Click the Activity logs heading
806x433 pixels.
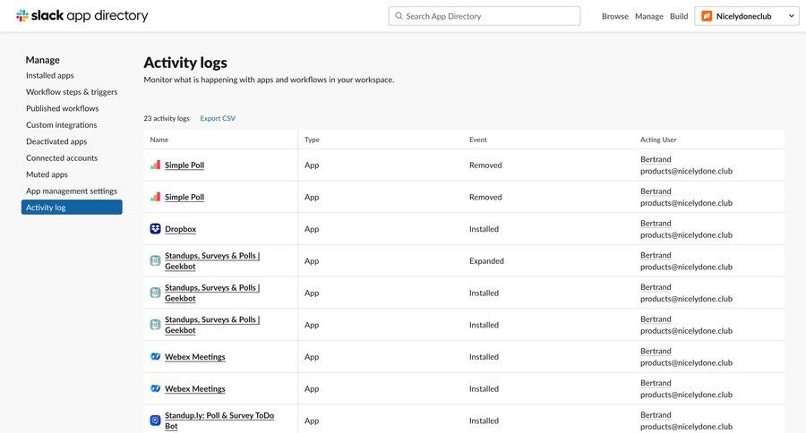[185, 63]
